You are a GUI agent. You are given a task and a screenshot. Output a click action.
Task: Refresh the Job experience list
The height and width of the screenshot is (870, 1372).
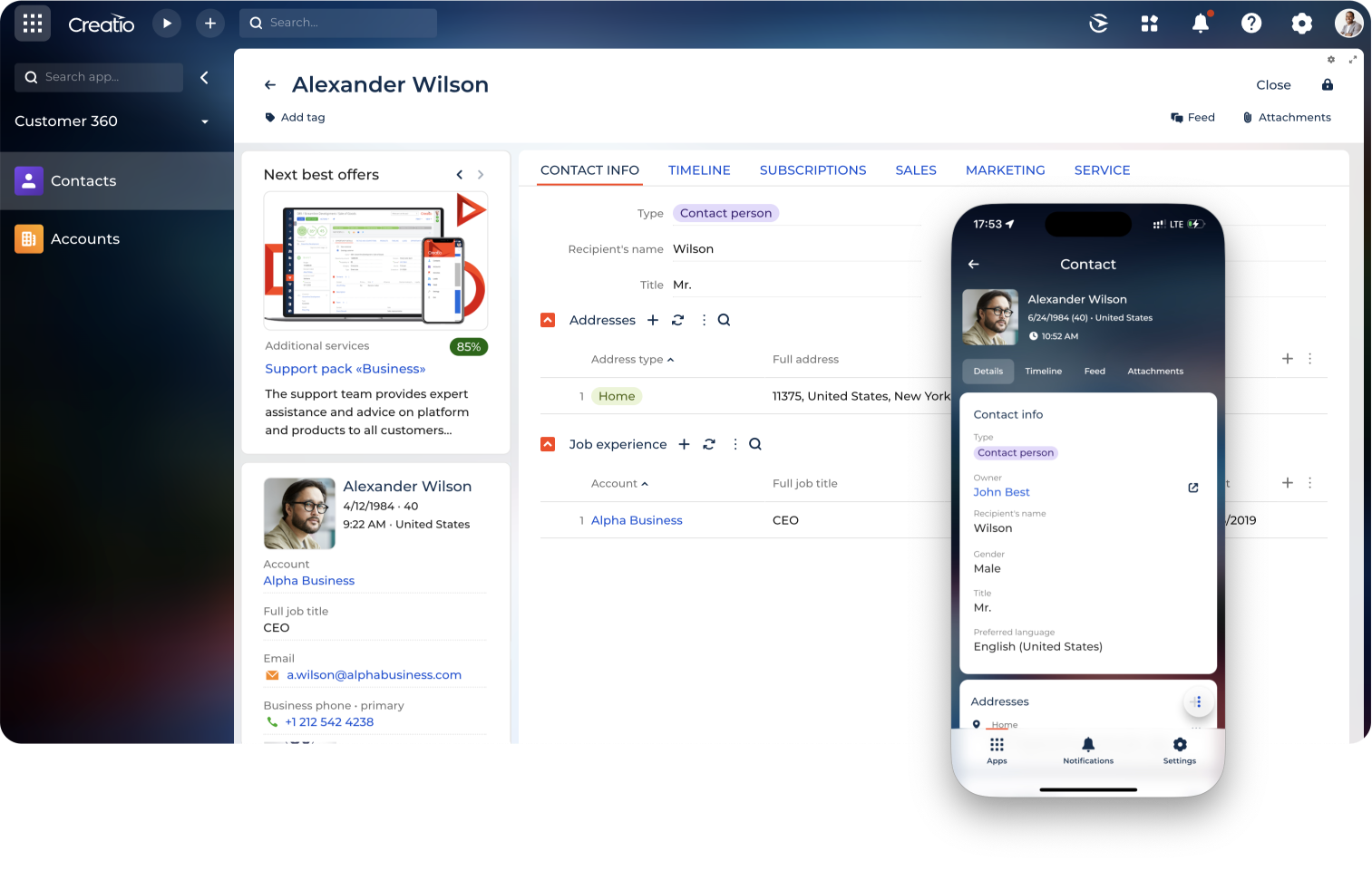point(709,444)
